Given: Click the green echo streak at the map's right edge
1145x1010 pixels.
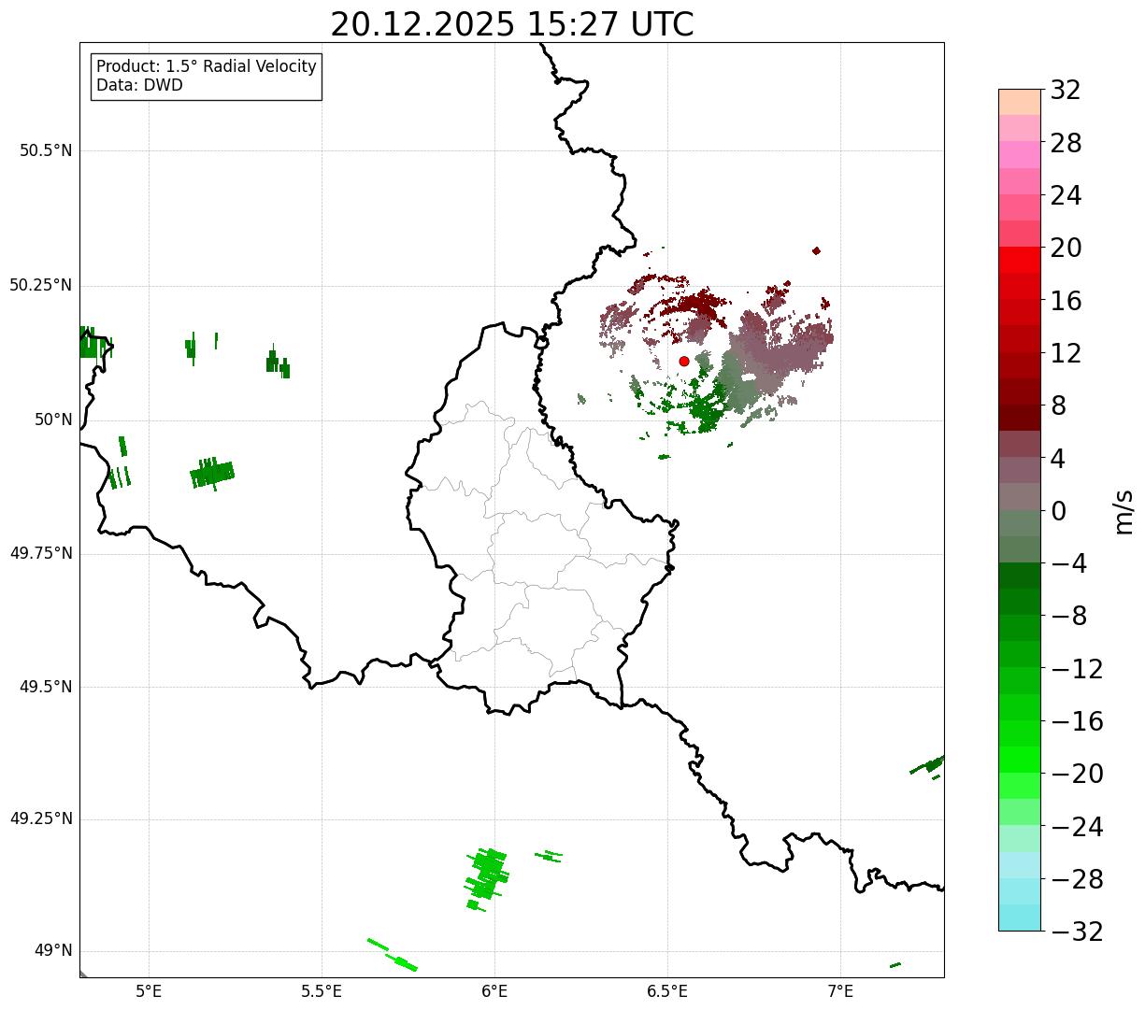Looking at the screenshot, I should pos(927,765).
